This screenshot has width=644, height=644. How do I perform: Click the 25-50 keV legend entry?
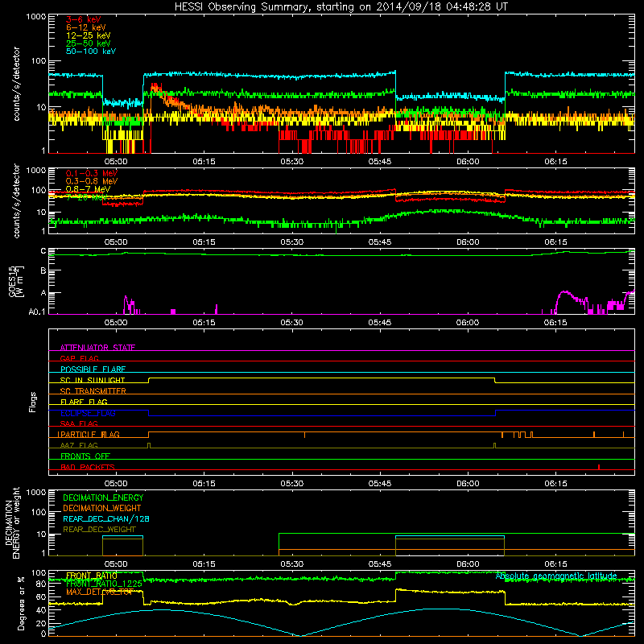pyautogui.click(x=88, y=43)
